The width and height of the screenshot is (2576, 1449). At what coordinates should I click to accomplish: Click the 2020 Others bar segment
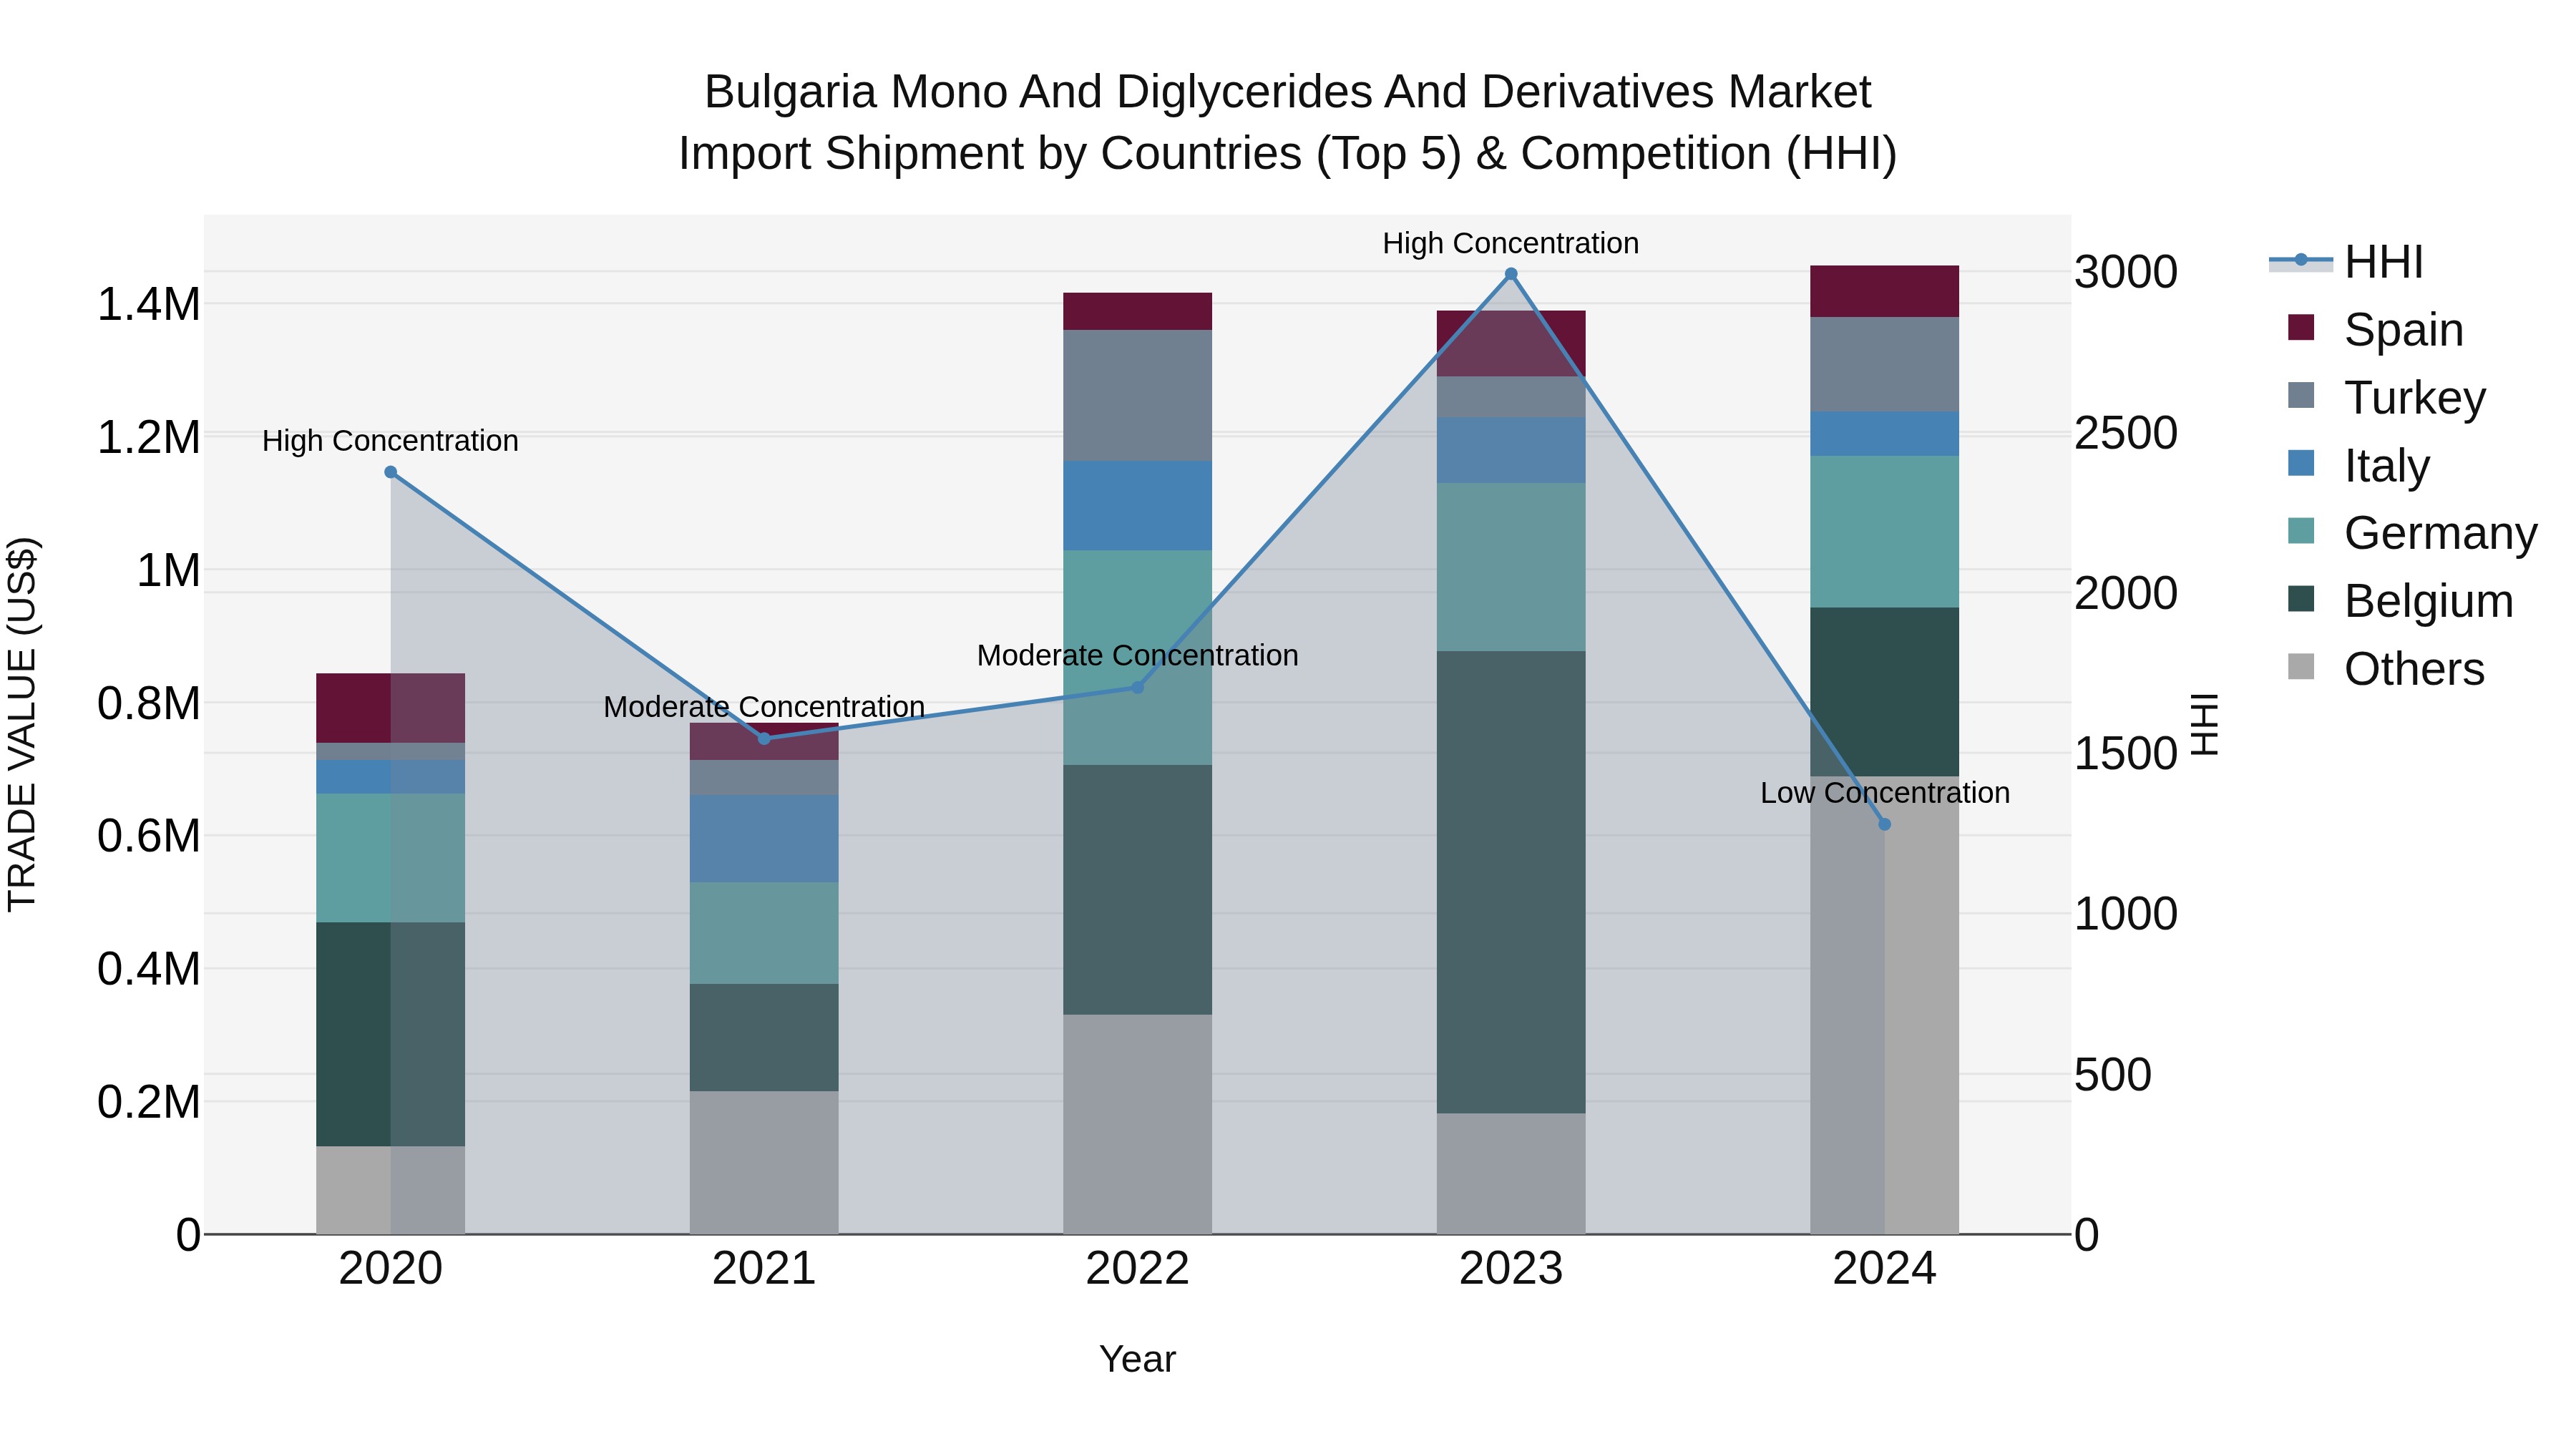coord(391,1190)
